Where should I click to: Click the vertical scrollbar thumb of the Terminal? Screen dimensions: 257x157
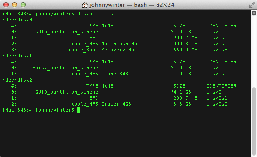(254, 121)
